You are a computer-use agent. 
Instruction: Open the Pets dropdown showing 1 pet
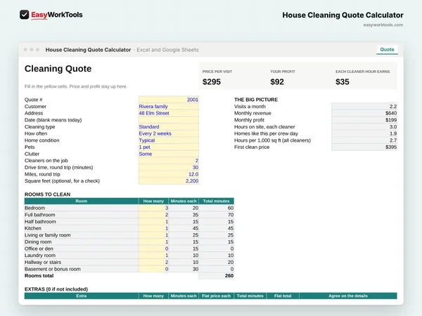pos(169,147)
